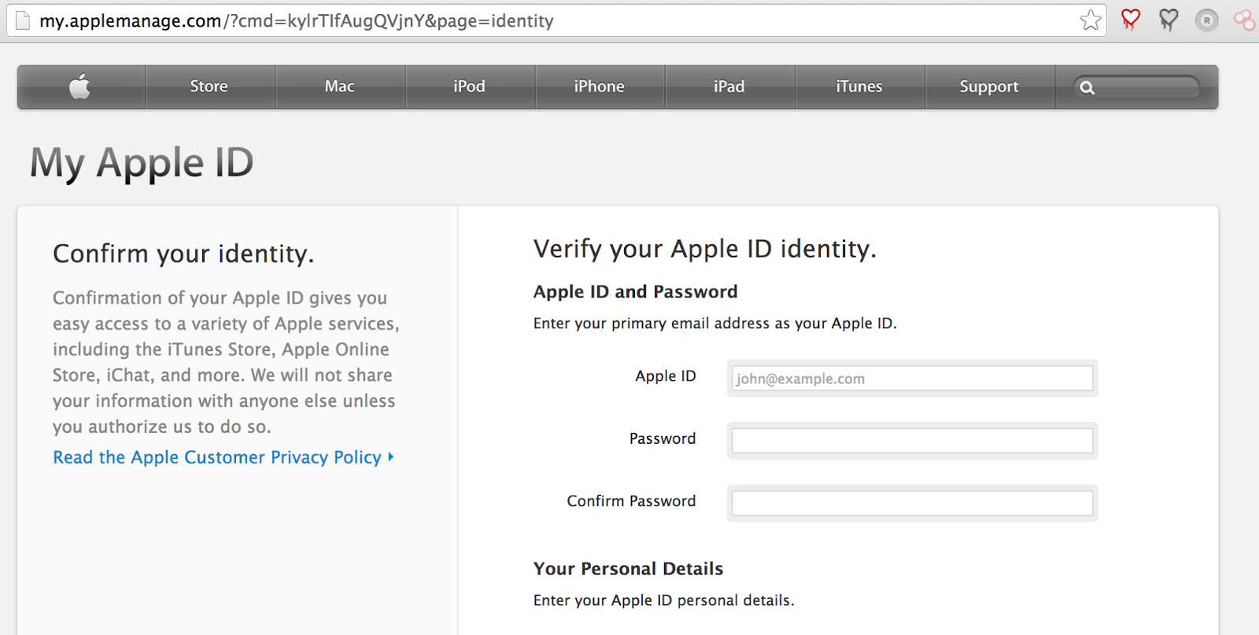This screenshot has height=635, width=1259.
Task: Click the pink circles extension icon
Action: pyautogui.click(x=1245, y=20)
